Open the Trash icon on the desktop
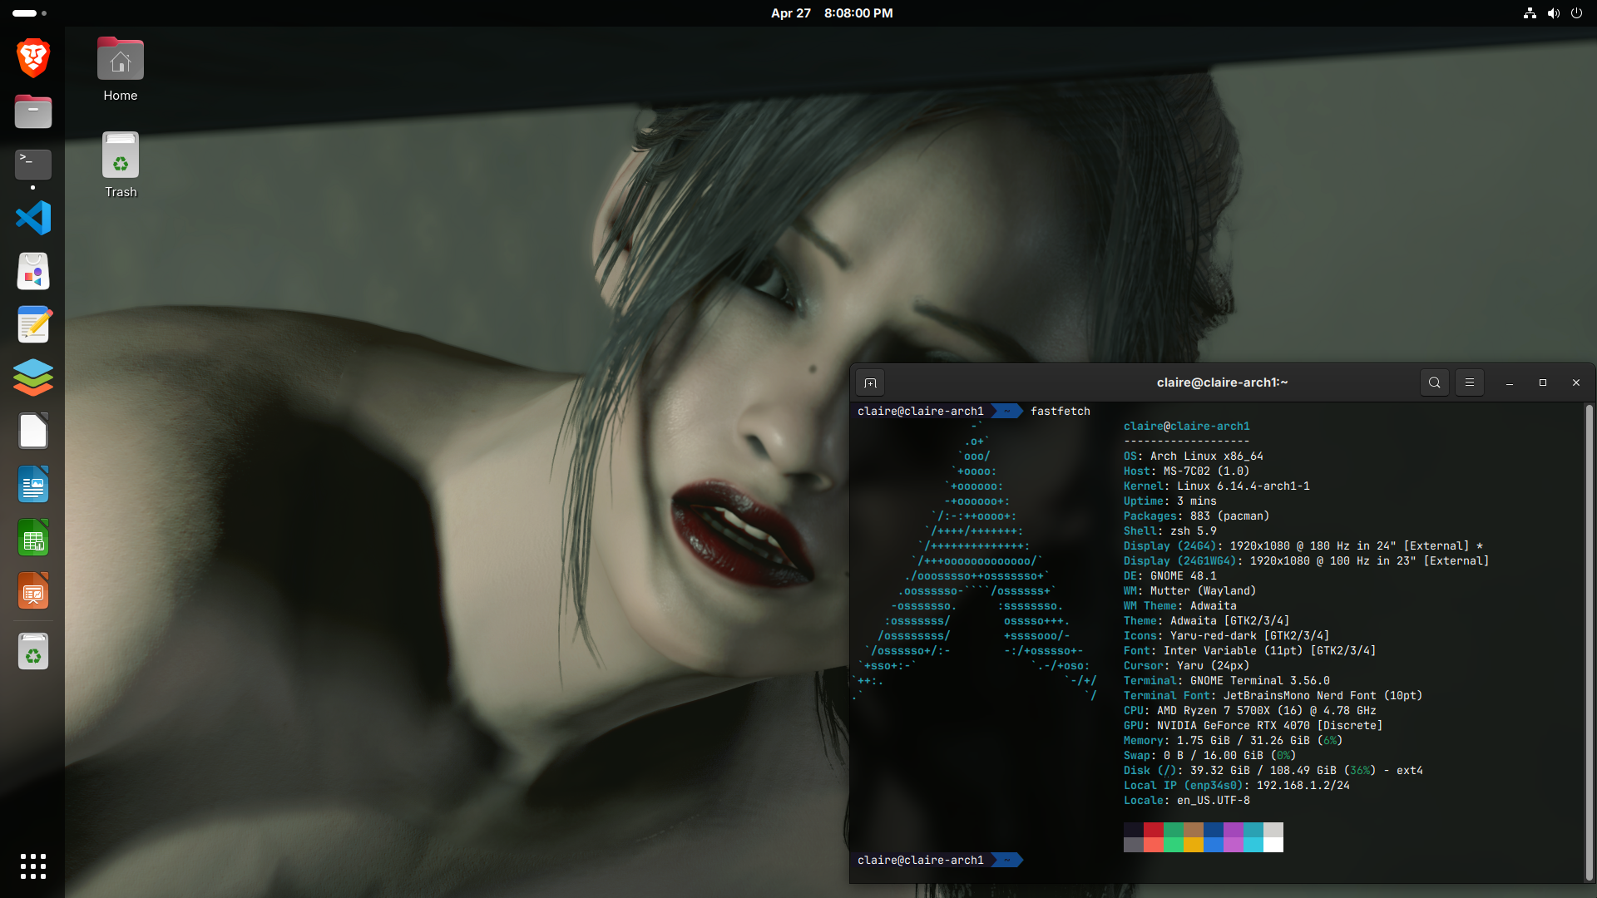The height and width of the screenshot is (898, 1597). [x=121, y=165]
